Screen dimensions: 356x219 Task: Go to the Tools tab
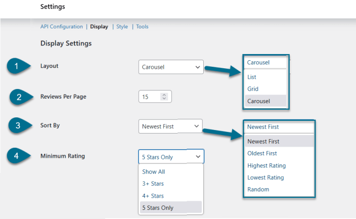[x=142, y=27]
